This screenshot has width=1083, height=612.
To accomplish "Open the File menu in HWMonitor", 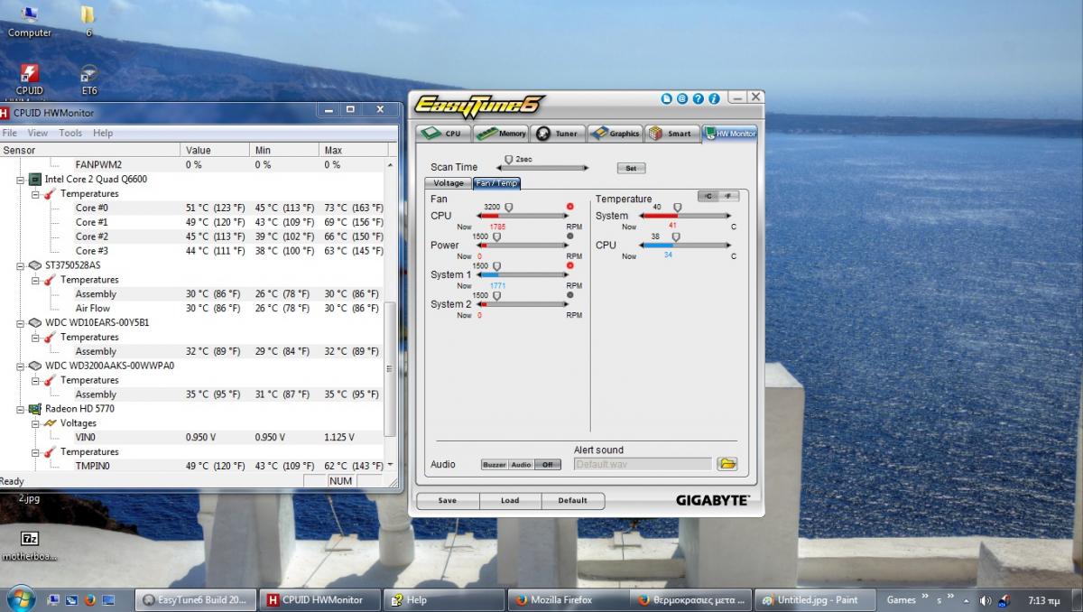I will tap(10, 133).
